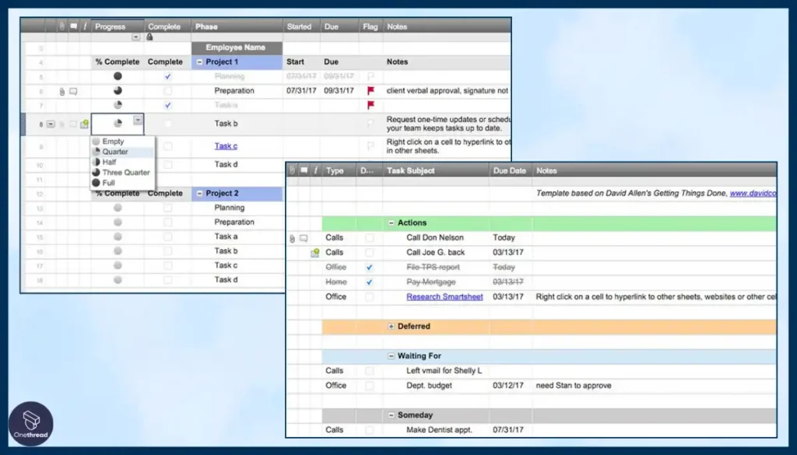This screenshot has width=797, height=455.
Task: Click the comments column header icon in the task sheet
Action: pyautogui.click(x=304, y=170)
